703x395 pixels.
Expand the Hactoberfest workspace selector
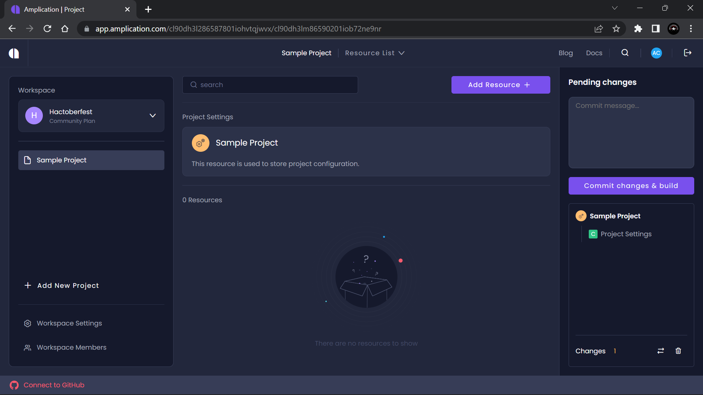(x=153, y=116)
